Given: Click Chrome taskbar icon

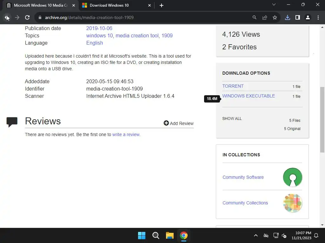Looking at the screenshot, I should click(x=184, y=235).
